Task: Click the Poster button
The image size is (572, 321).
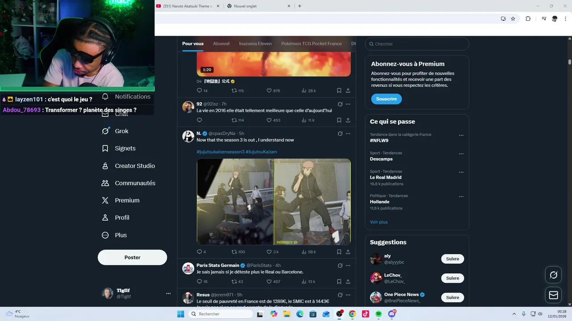Action: click(x=132, y=257)
